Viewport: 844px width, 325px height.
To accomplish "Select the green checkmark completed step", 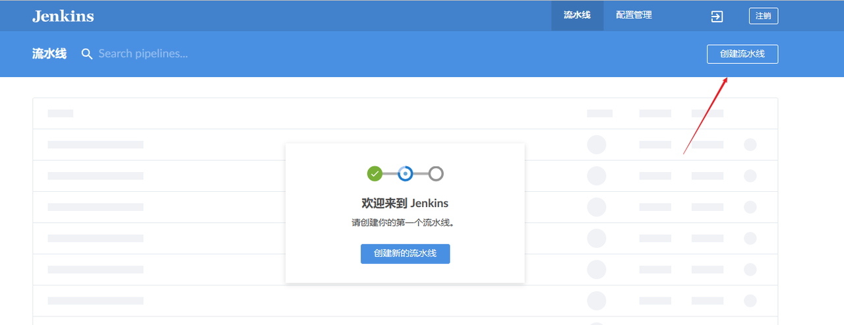I will (x=375, y=174).
